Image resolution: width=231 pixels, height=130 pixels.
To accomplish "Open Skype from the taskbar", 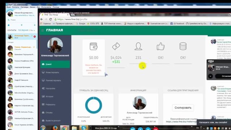I will [83, 128].
